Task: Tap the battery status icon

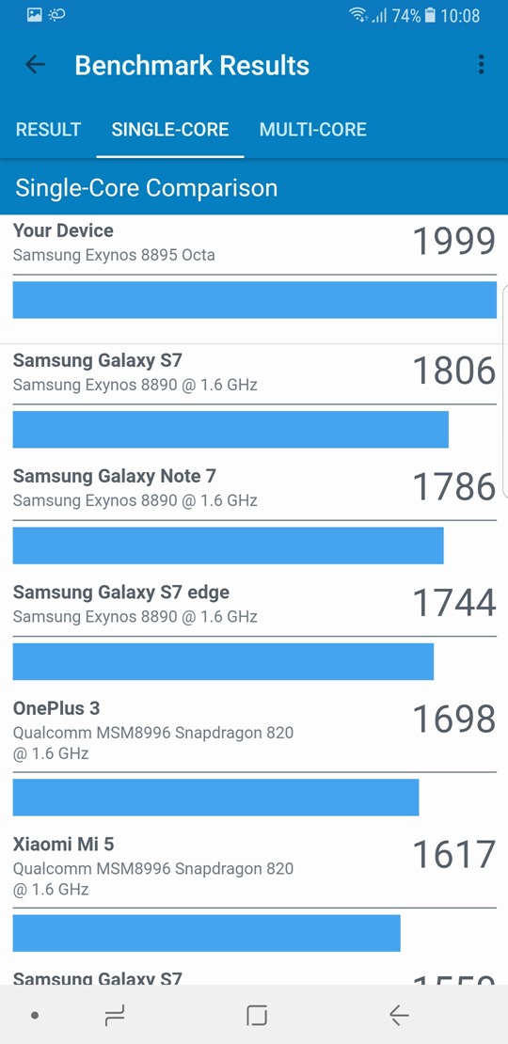Action: (x=430, y=15)
